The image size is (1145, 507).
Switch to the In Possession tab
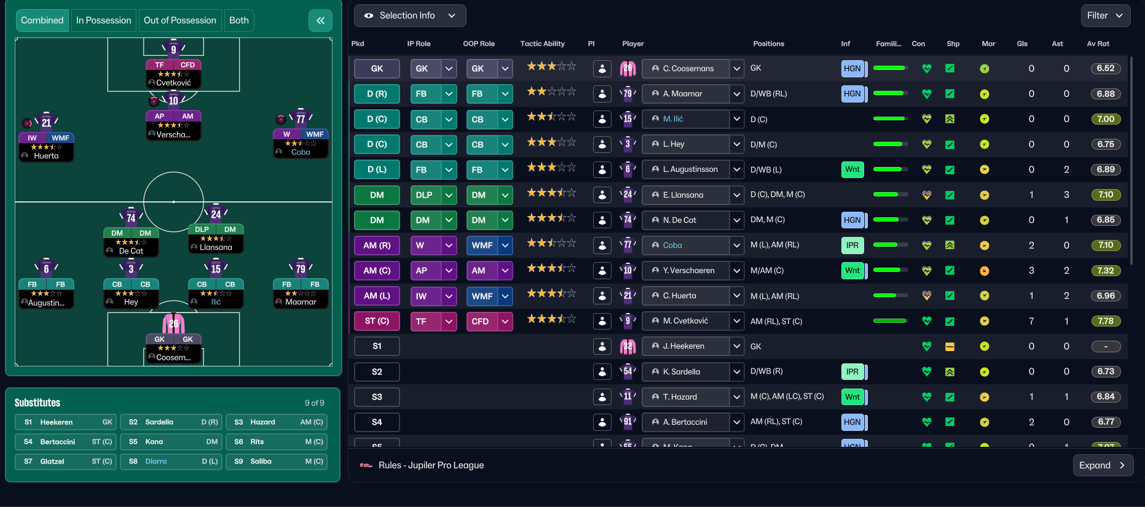103,20
